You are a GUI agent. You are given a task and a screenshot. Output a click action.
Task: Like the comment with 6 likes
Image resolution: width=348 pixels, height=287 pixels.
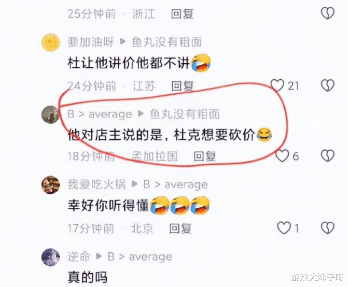click(x=282, y=155)
